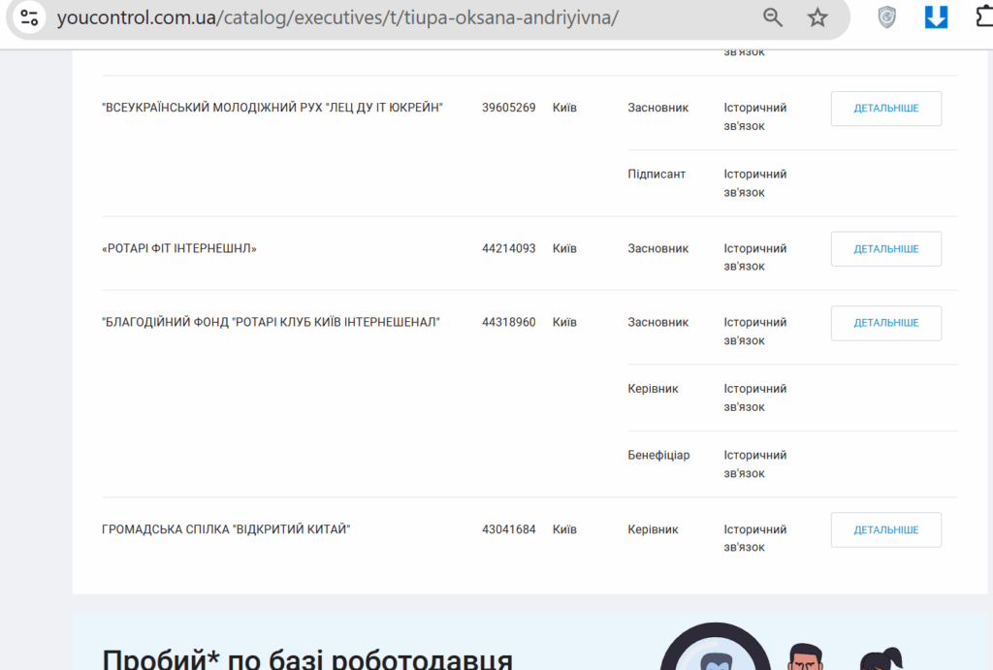Screen dimensions: 993x670
Task: Click Київ in the 44318960 row
Action: pyautogui.click(x=564, y=322)
